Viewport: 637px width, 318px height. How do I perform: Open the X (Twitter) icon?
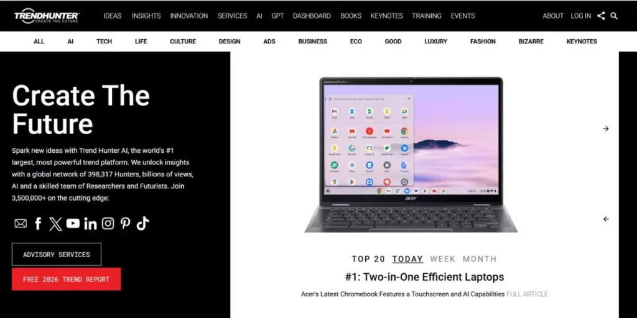click(x=55, y=224)
